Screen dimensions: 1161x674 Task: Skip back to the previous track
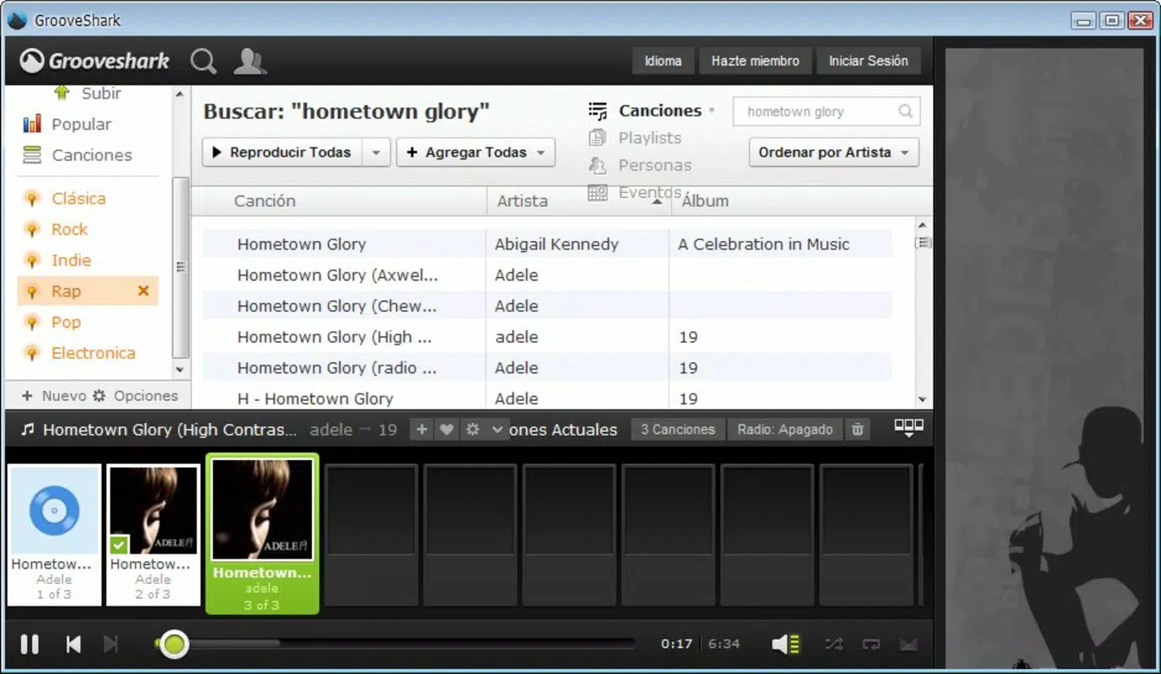pyautogui.click(x=73, y=645)
